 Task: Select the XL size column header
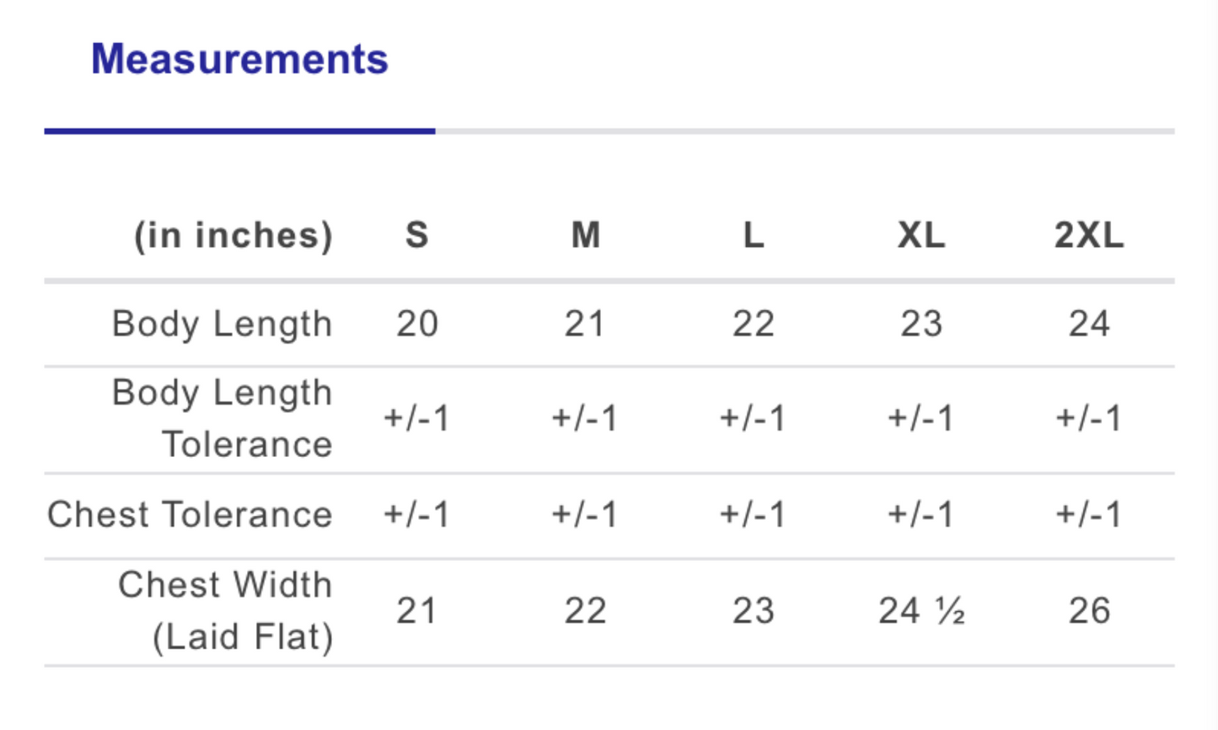921,235
